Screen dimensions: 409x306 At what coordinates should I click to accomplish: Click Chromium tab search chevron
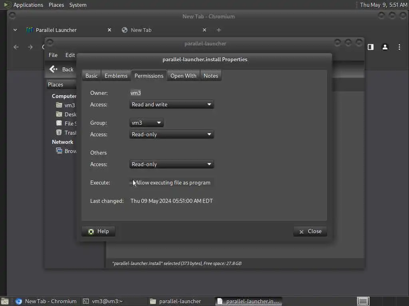[x=15, y=30]
